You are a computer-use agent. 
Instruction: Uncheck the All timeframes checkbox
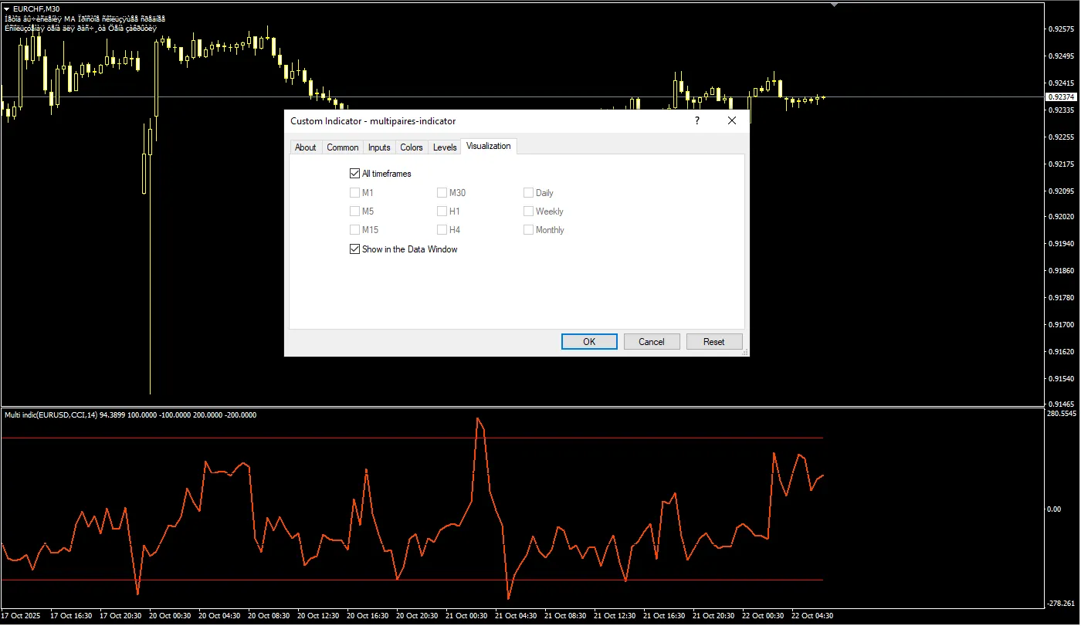[x=355, y=174]
